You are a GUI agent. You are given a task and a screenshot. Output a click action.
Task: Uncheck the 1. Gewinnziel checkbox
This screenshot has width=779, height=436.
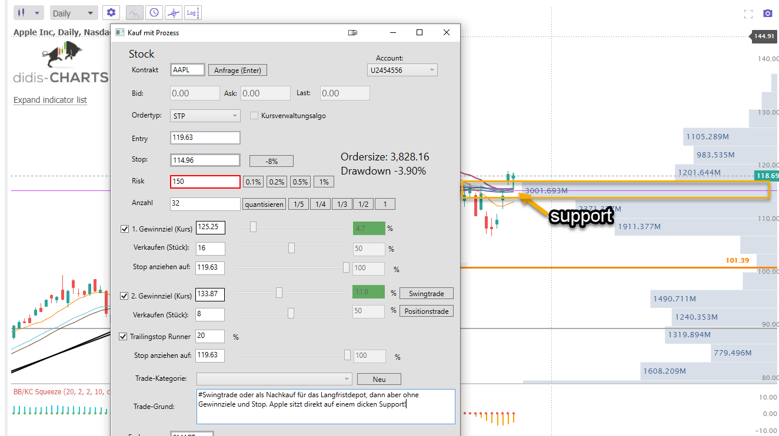[124, 229]
